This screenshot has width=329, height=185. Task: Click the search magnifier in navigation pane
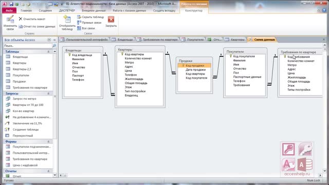click(54, 46)
